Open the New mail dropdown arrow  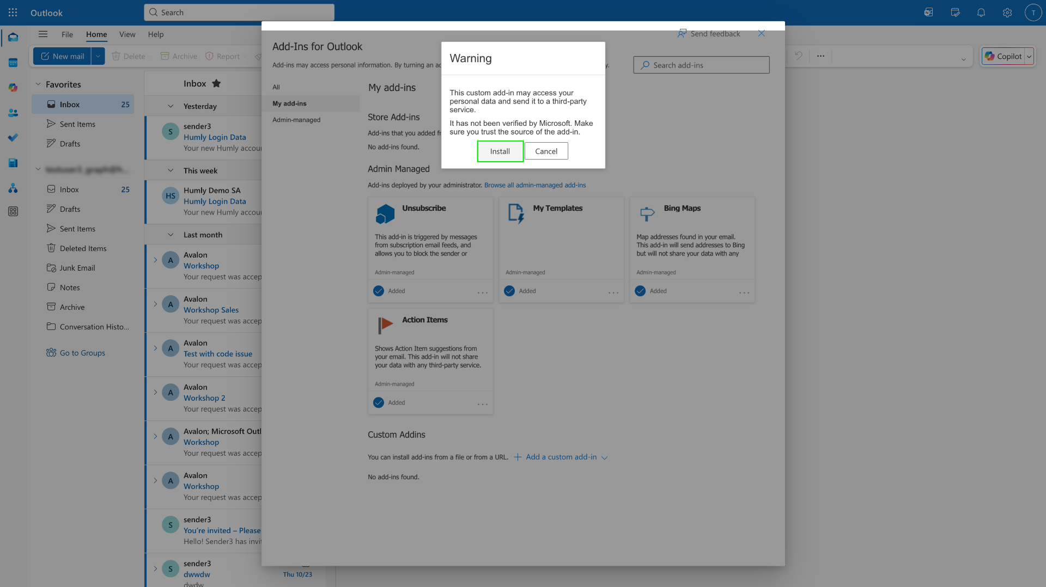98,56
